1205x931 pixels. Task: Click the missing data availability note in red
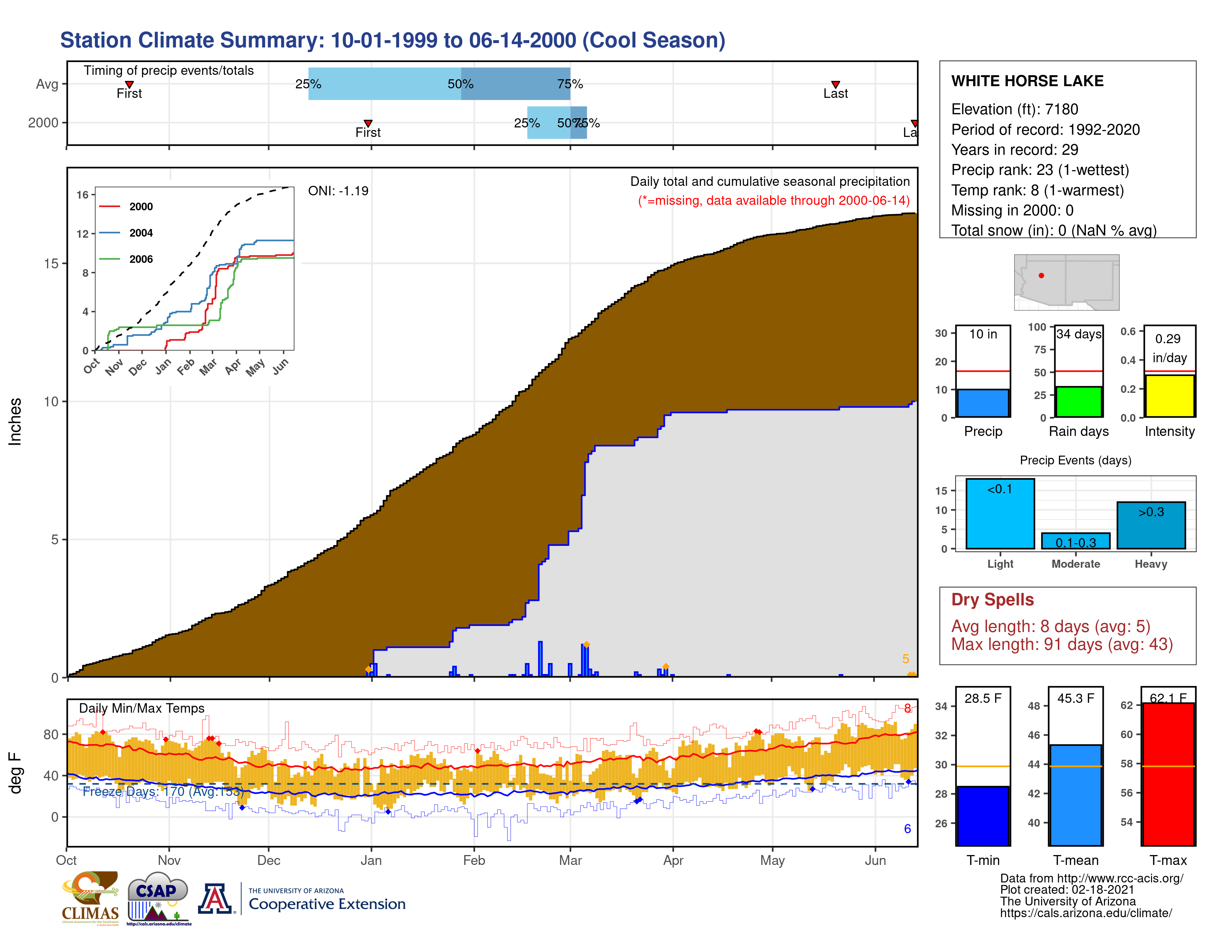pyautogui.click(x=773, y=201)
